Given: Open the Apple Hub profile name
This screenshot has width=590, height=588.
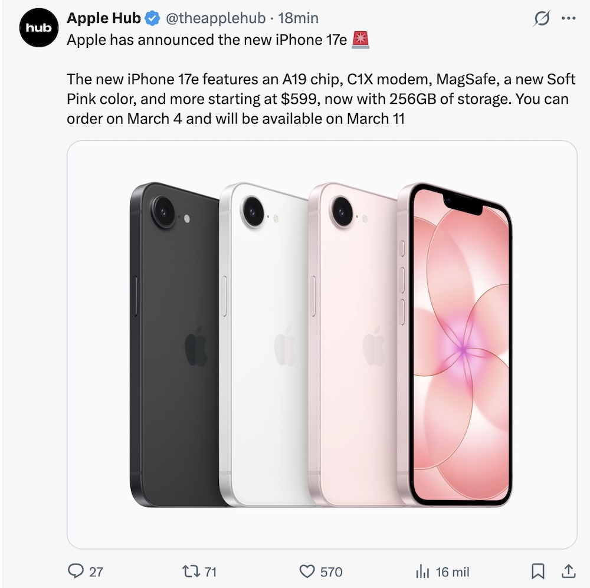Looking at the screenshot, I should (x=103, y=18).
